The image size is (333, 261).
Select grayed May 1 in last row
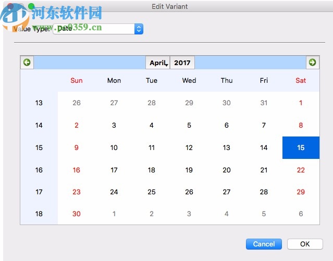coord(114,214)
